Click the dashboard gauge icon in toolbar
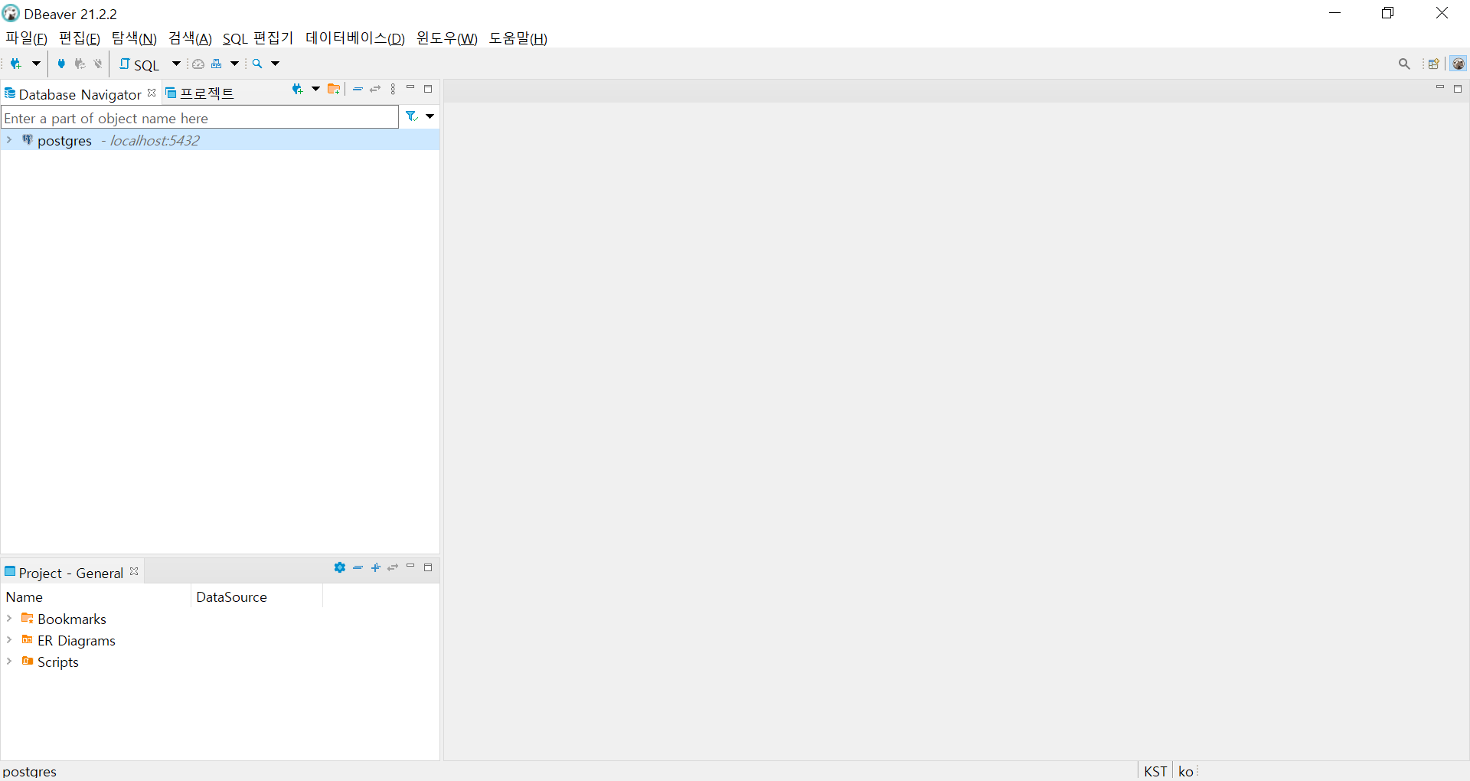 click(x=198, y=64)
